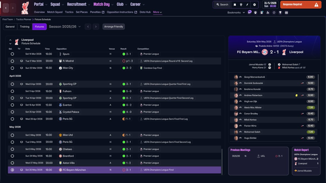This screenshot has width=326, height=183.
Task: Collapse the Liverpool fixture schedule chevron
Action: (10, 40)
